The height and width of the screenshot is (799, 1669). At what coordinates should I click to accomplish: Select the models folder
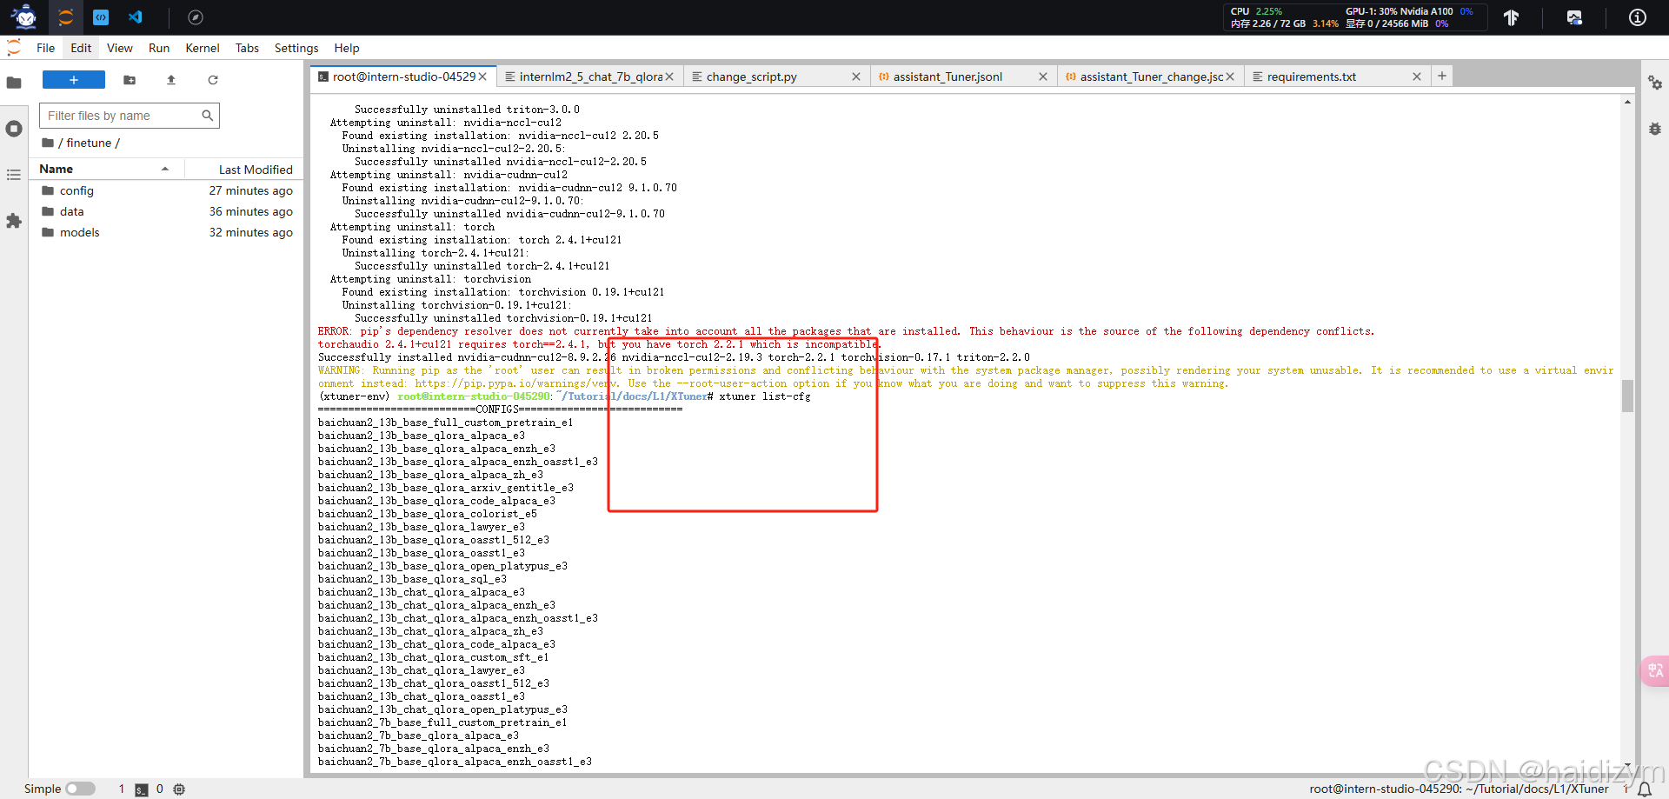167,232
